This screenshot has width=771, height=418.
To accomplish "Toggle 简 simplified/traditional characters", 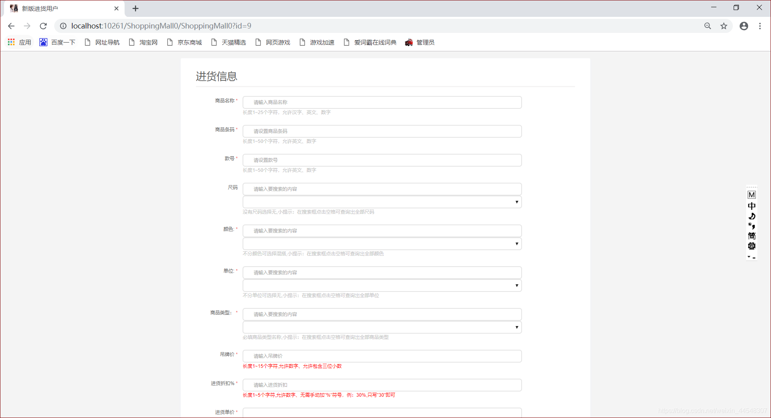I will [x=752, y=236].
